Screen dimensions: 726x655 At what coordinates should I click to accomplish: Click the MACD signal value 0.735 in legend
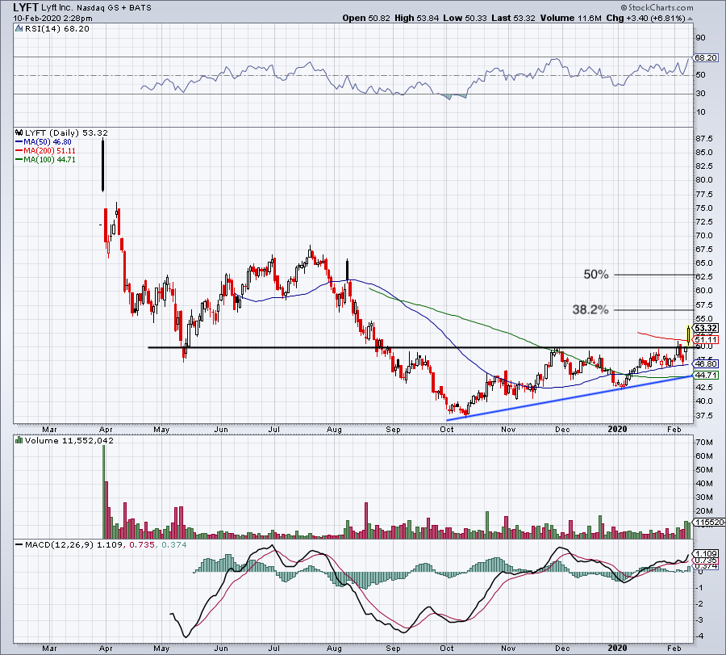point(142,544)
